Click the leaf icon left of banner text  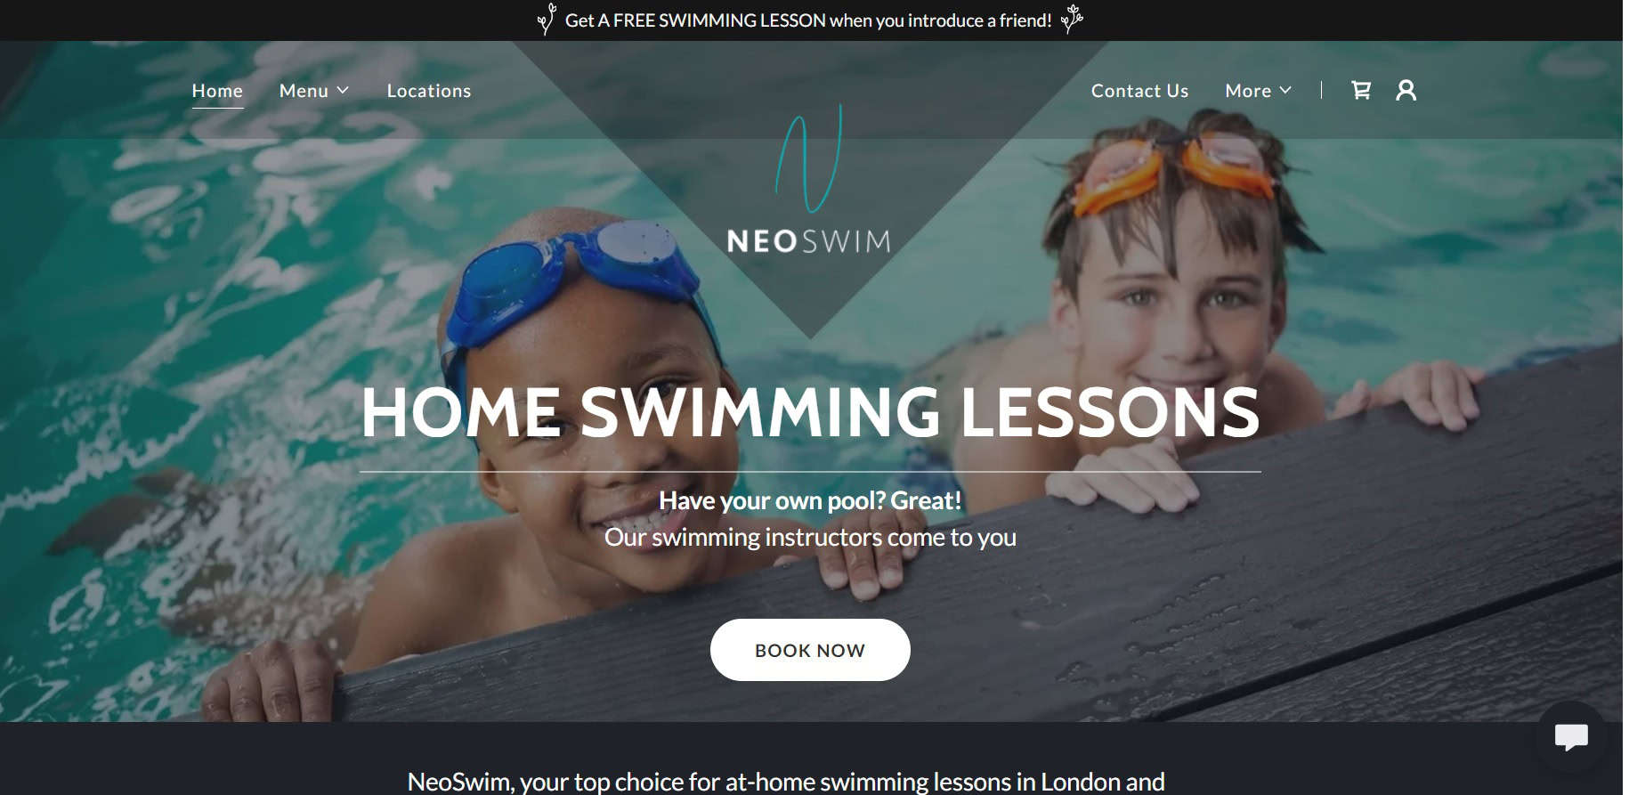click(547, 20)
